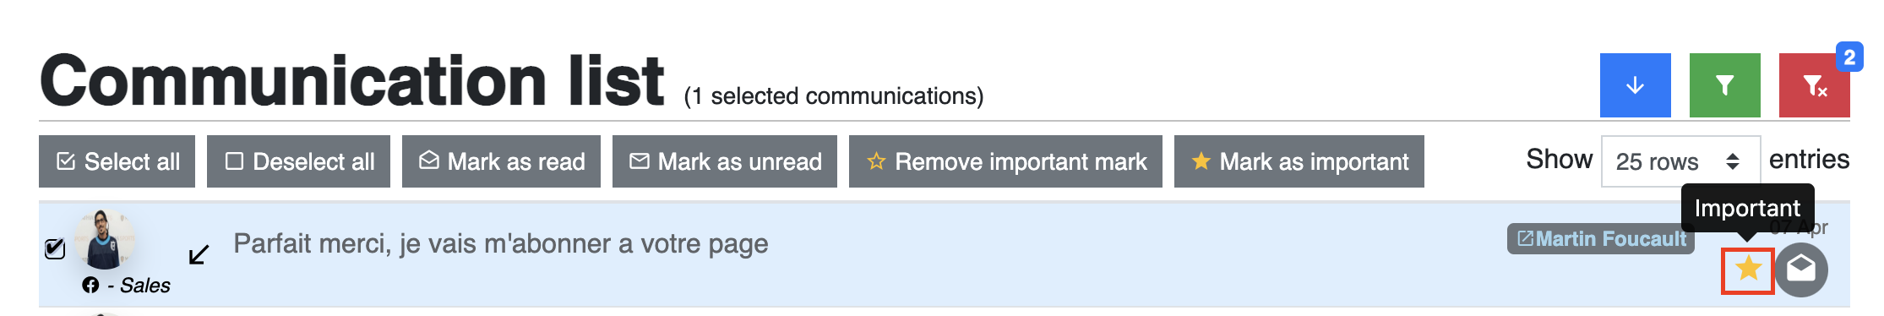Open the 25 rows dropdown
1884x316 pixels.
(x=1680, y=161)
